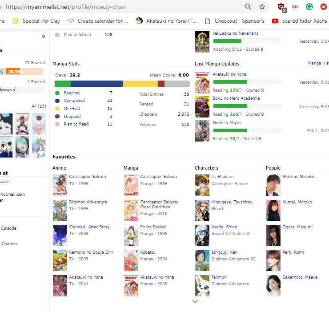Click the Digimon Adventure anime cover thumbnail
This screenshot has width=329, height=312.
pos(60,211)
